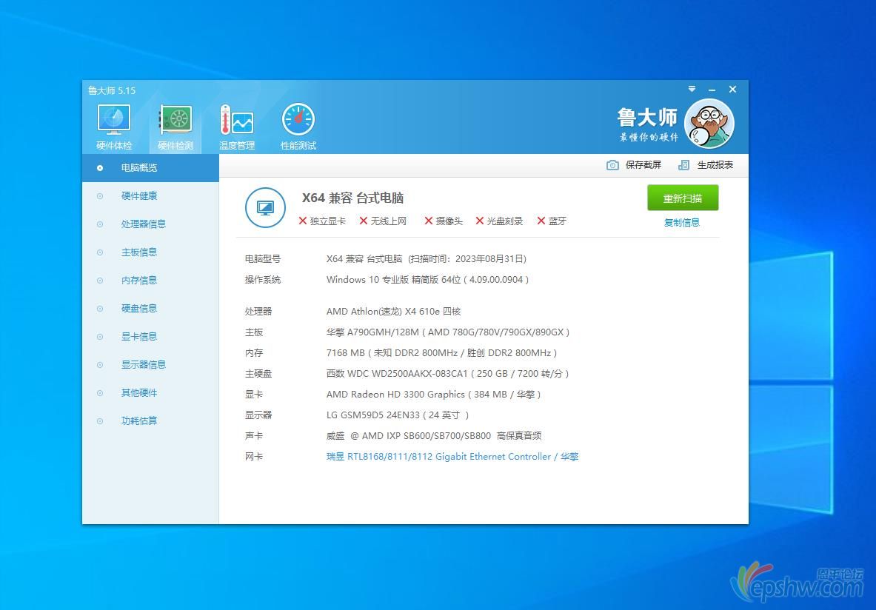The height and width of the screenshot is (610, 876).
Task: Click the 主硬盘 row label
Action: point(258,374)
